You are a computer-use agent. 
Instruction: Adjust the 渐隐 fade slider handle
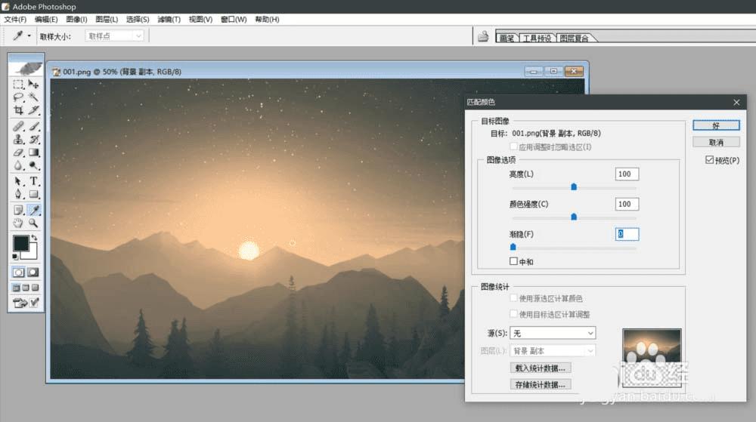pos(513,247)
